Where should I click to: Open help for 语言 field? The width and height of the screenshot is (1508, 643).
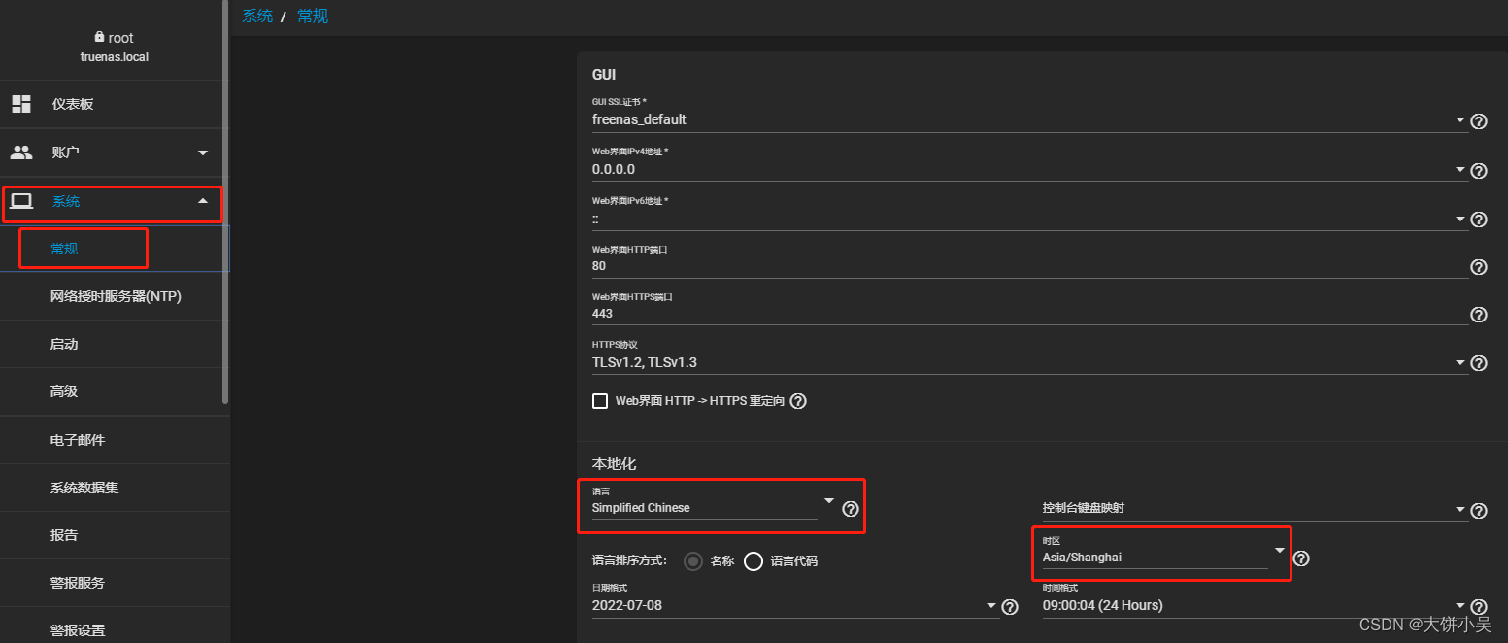coord(851,509)
